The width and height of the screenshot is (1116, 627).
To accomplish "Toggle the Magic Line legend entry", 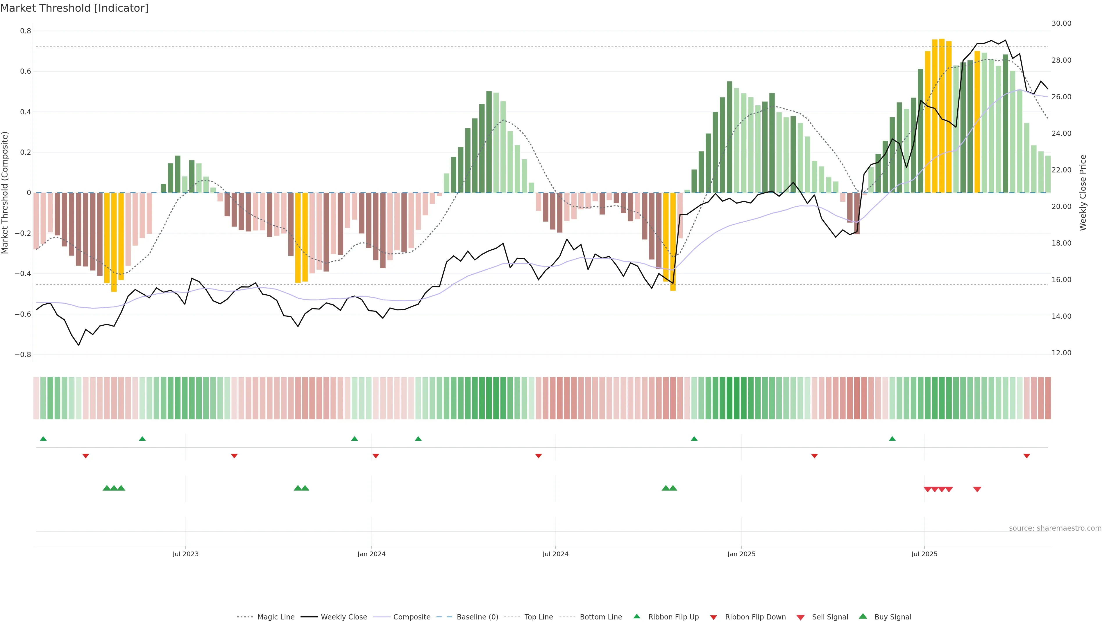I will (276, 617).
